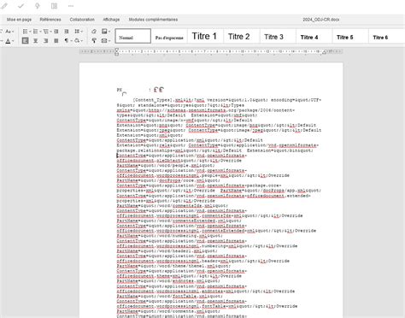Expand the mail merge dropdown arrow
405x318 pixels.
point(109,41)
